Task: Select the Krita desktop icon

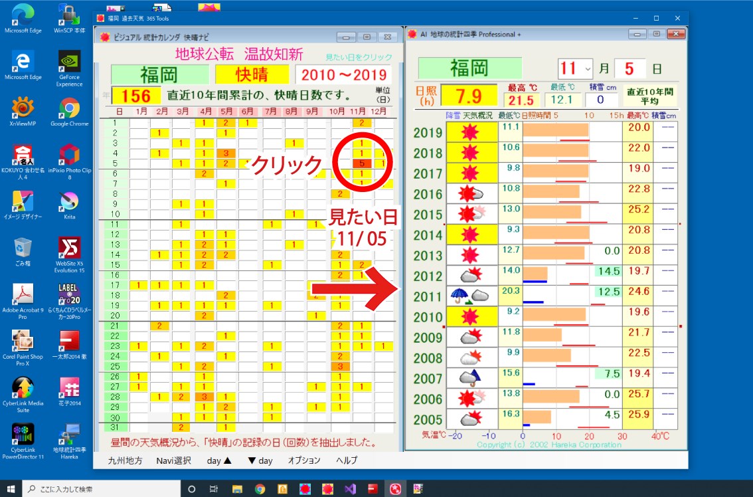Action: 68,199
